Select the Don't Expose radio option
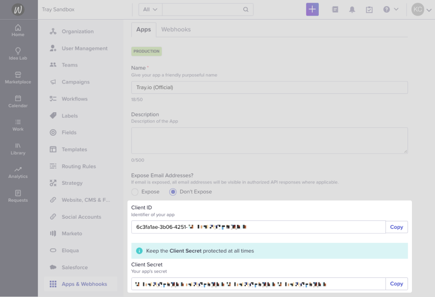This screenshot has width=435, height=297. [x=173, y=192]
